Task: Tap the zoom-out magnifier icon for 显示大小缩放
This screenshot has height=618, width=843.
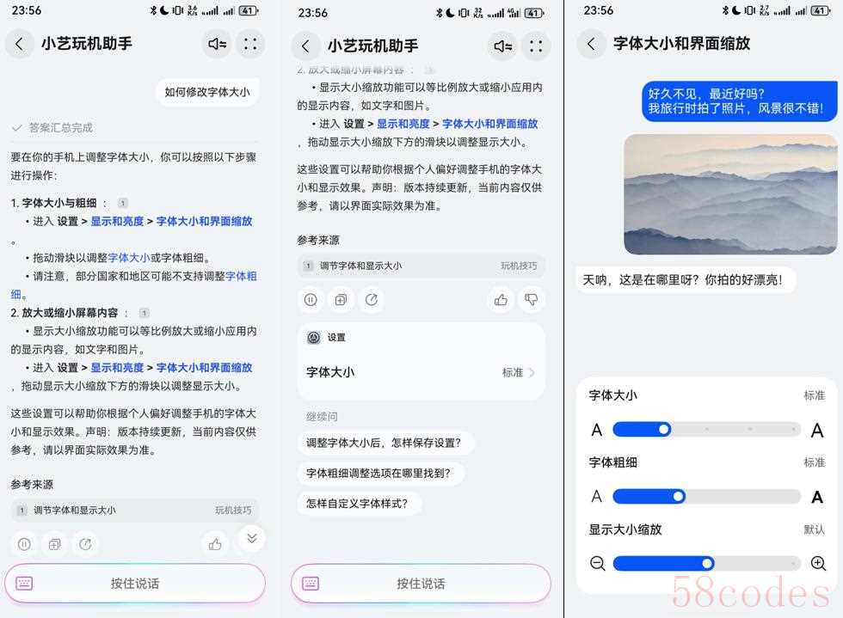Action: 597,563
